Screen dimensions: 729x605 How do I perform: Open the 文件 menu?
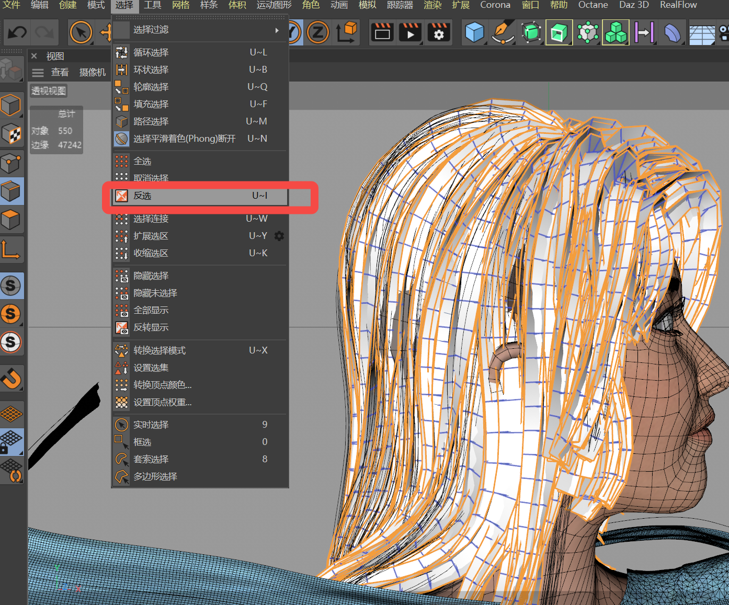12,5
